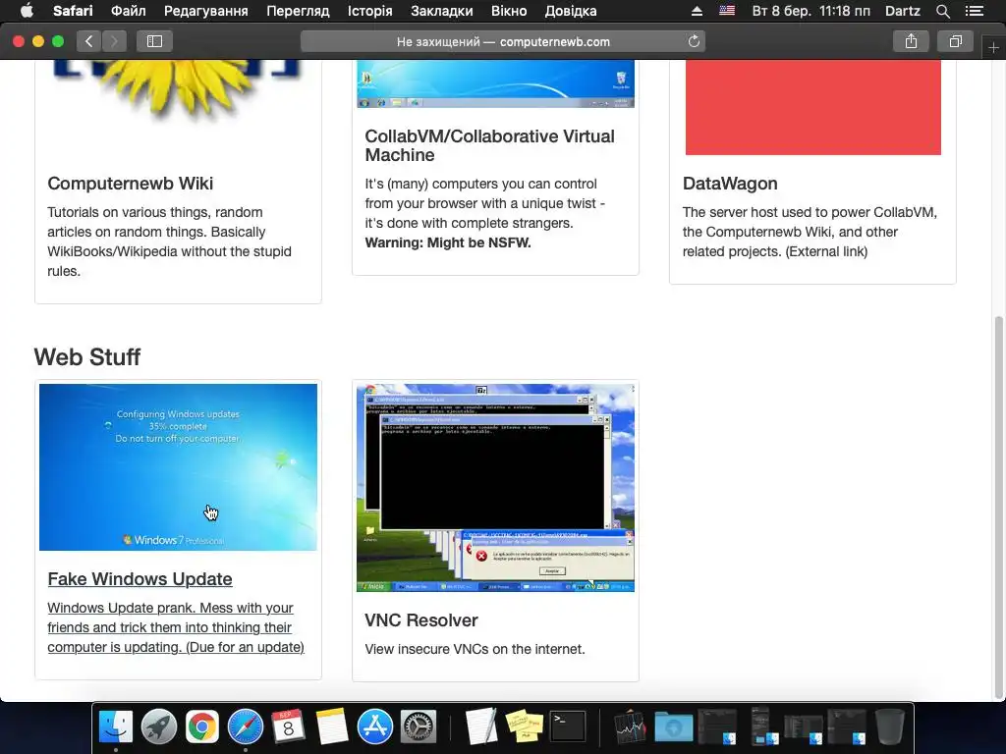1006x754 pixels.
Task: Go back with Safari back arrow
Action: point(89,41)
